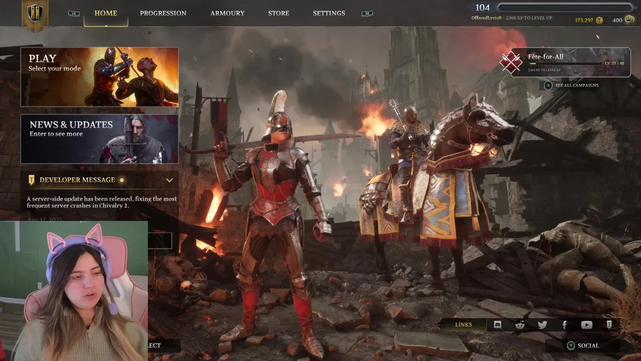Click the X button icon for campaigns
This screenshot has height=361, width=641.
tap(548, 85)
